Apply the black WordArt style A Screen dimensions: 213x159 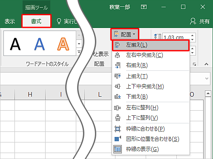click(15, 44)
